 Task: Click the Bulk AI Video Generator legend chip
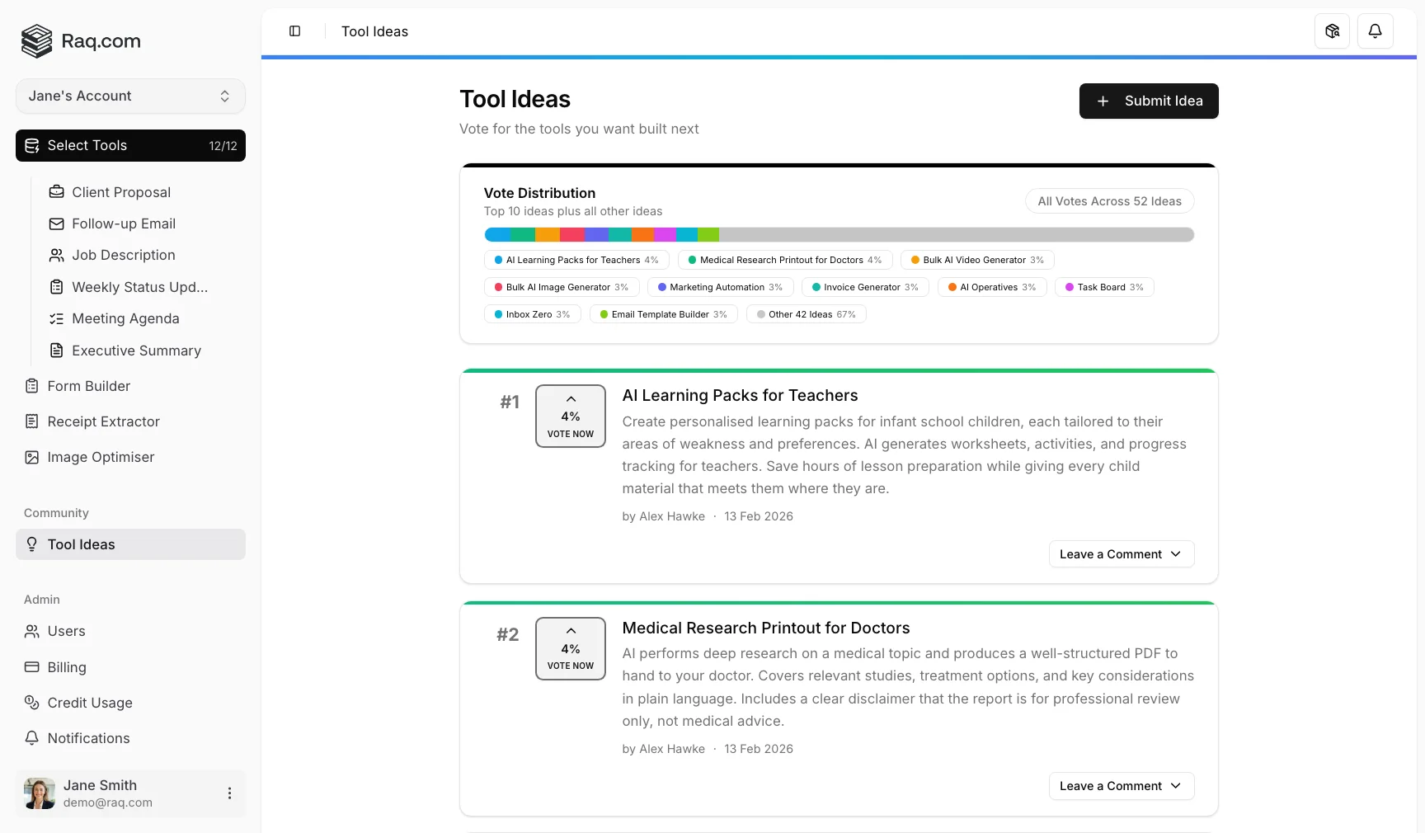(976, 260)
